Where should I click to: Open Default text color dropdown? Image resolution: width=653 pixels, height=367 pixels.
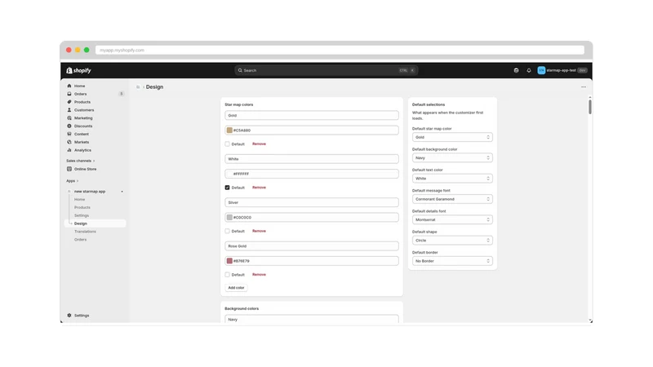[x=452, y=179]
